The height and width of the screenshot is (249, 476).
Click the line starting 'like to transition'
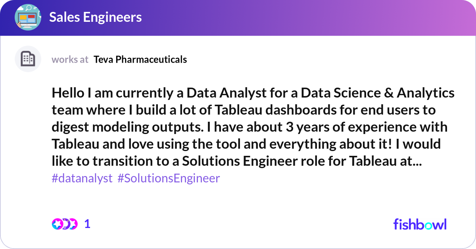[237, 161]
